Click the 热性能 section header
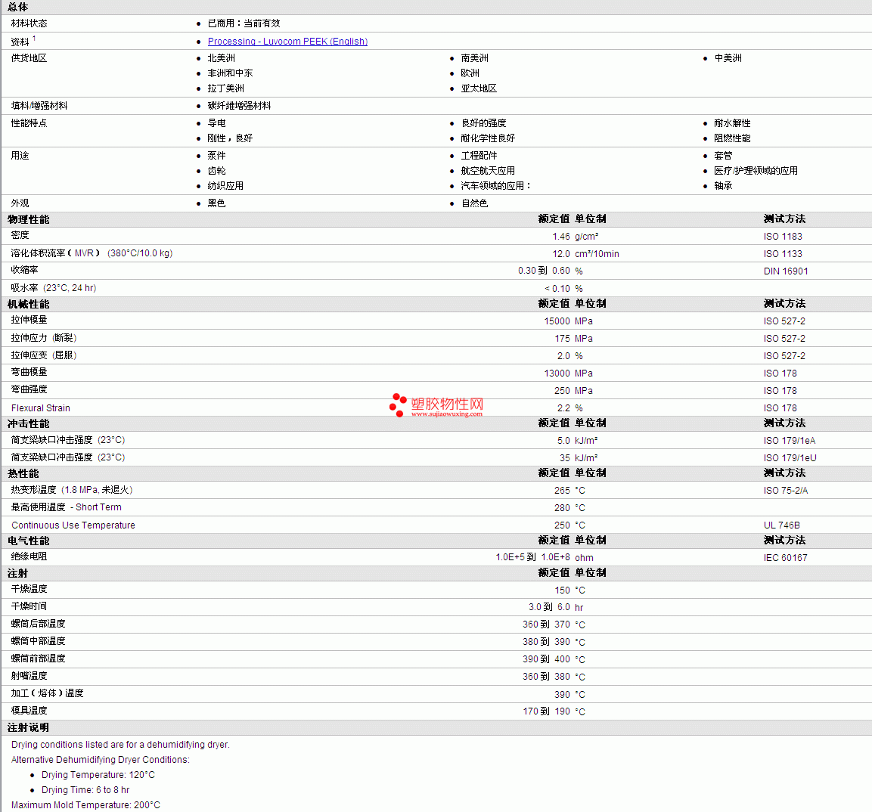Screen dimensions: 872x812 23,473
